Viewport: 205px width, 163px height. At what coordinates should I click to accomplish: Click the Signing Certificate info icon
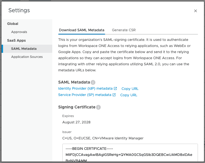[98, 107]
